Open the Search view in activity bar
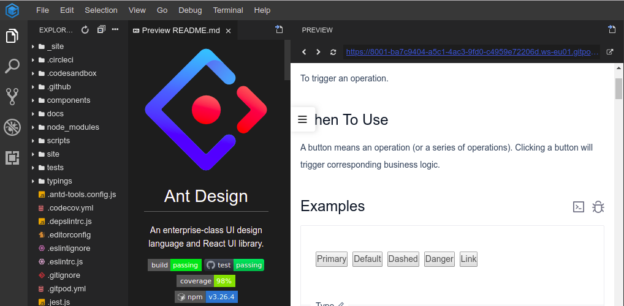 pyautogui.click(x=12, y=66)
